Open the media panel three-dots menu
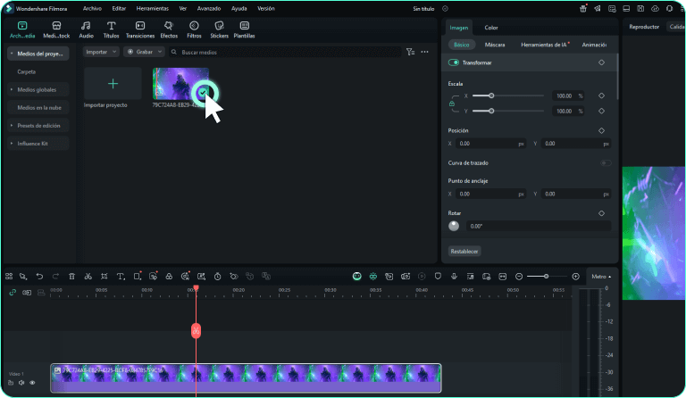This screenshot has height=398, width=686. (424, 52)
